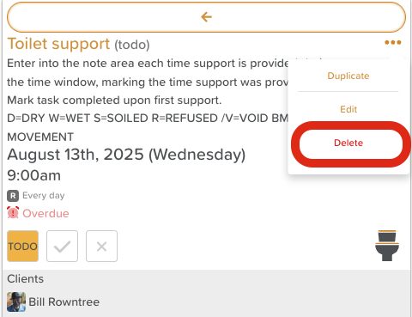Viewport: 412px width, 317px height.
Task: Set the task status to TODO
Action: (22, 246)
